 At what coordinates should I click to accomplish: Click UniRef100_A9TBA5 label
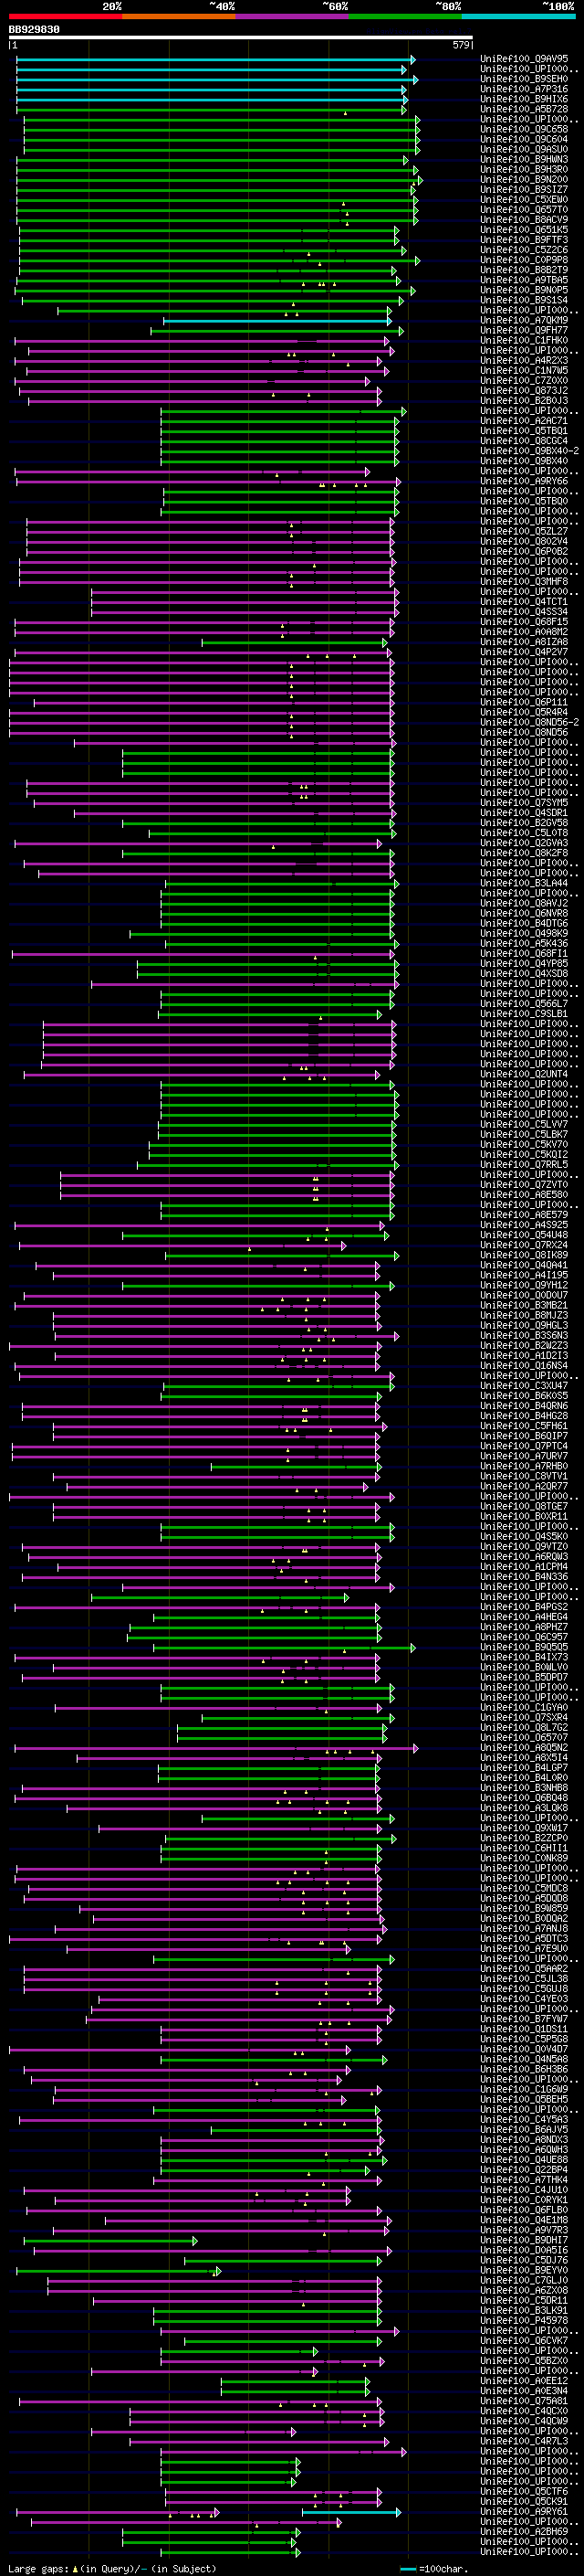tap(524, 280)
